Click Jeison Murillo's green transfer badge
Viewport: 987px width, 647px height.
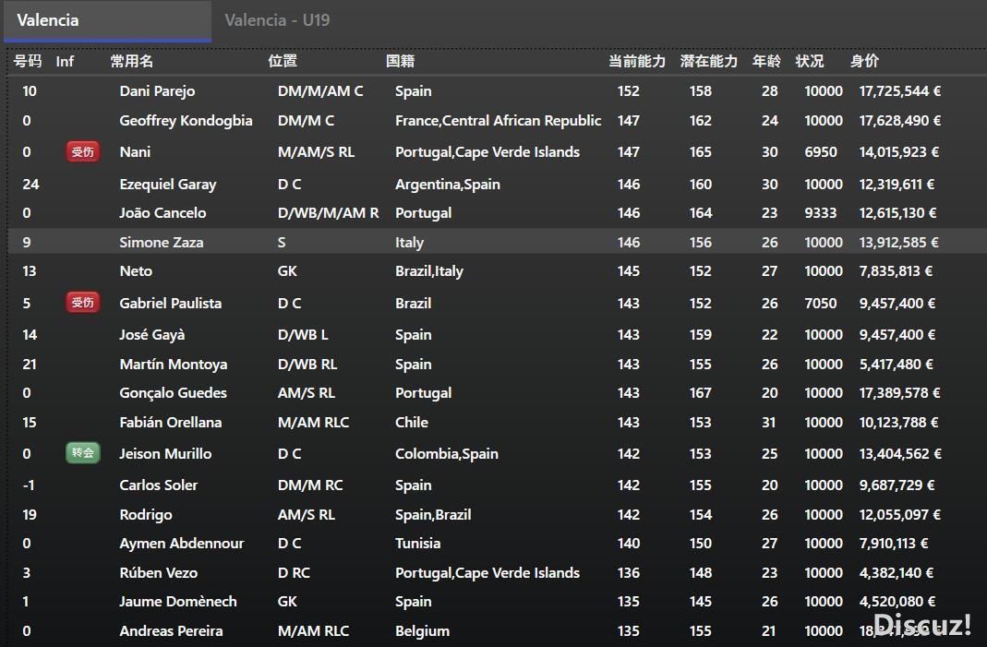82,453
